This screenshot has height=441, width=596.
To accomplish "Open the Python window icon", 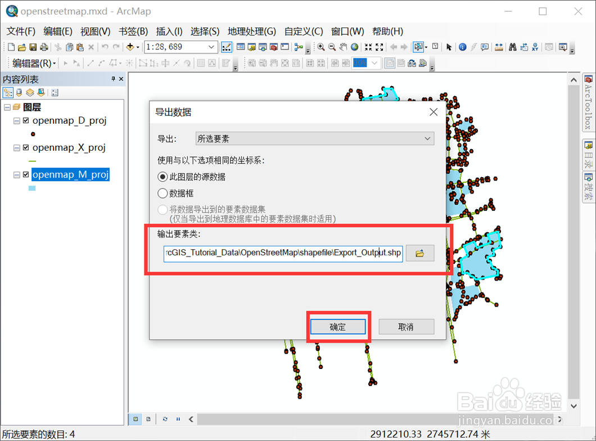I will click(285, 47).
